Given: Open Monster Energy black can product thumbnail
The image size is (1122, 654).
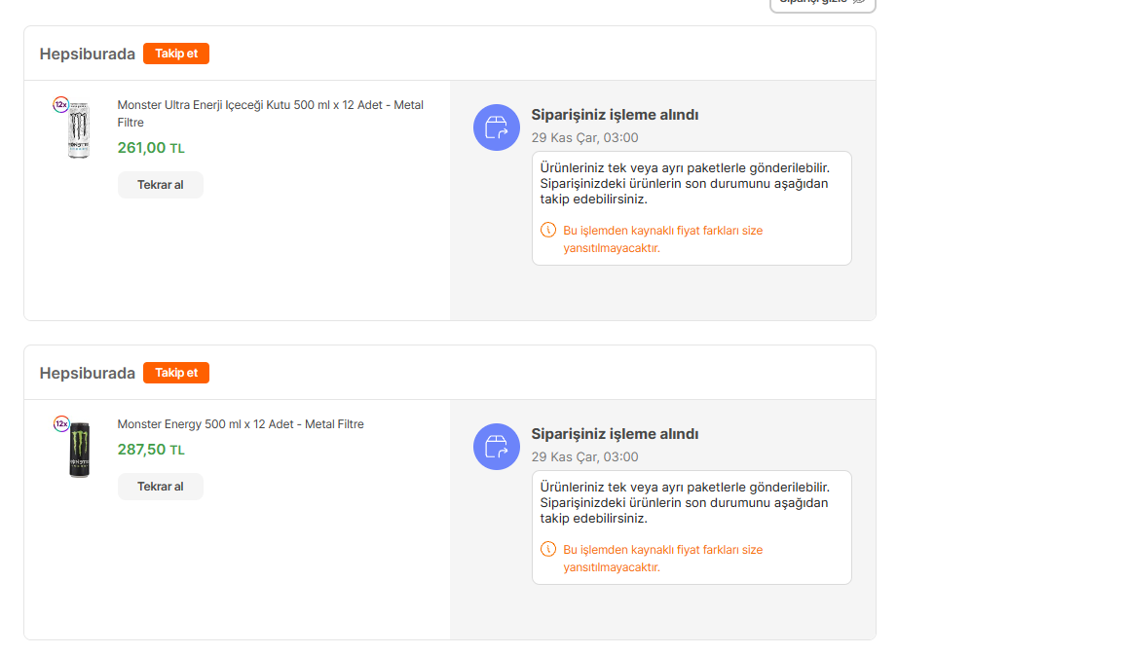Looking at the screenshot, I should coord(80,449).
